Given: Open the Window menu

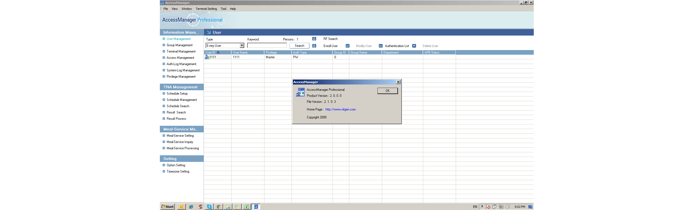Looking at the screenshot, I should 187,9.
